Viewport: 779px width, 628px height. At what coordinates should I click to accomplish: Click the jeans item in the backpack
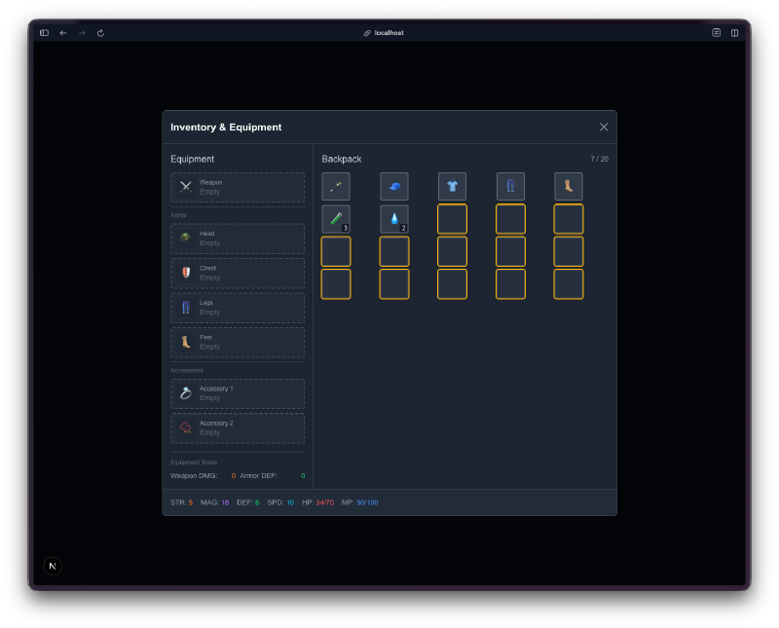click(x=510, y=186)
